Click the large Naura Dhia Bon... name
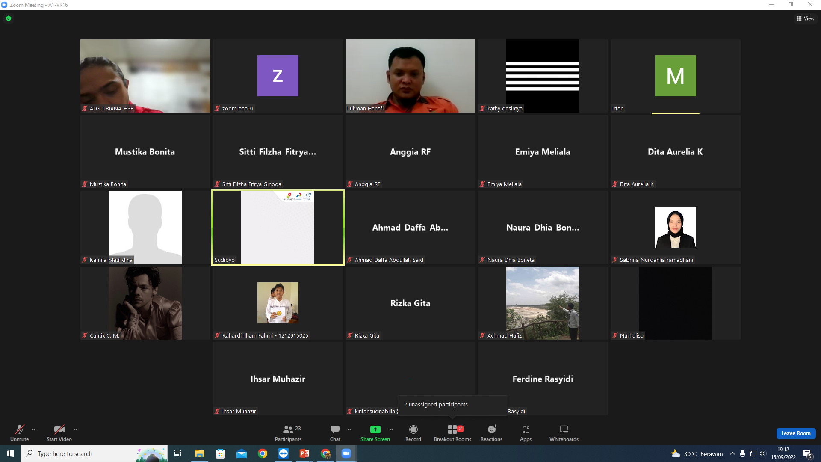821x462 pixels. coord(543,228)
